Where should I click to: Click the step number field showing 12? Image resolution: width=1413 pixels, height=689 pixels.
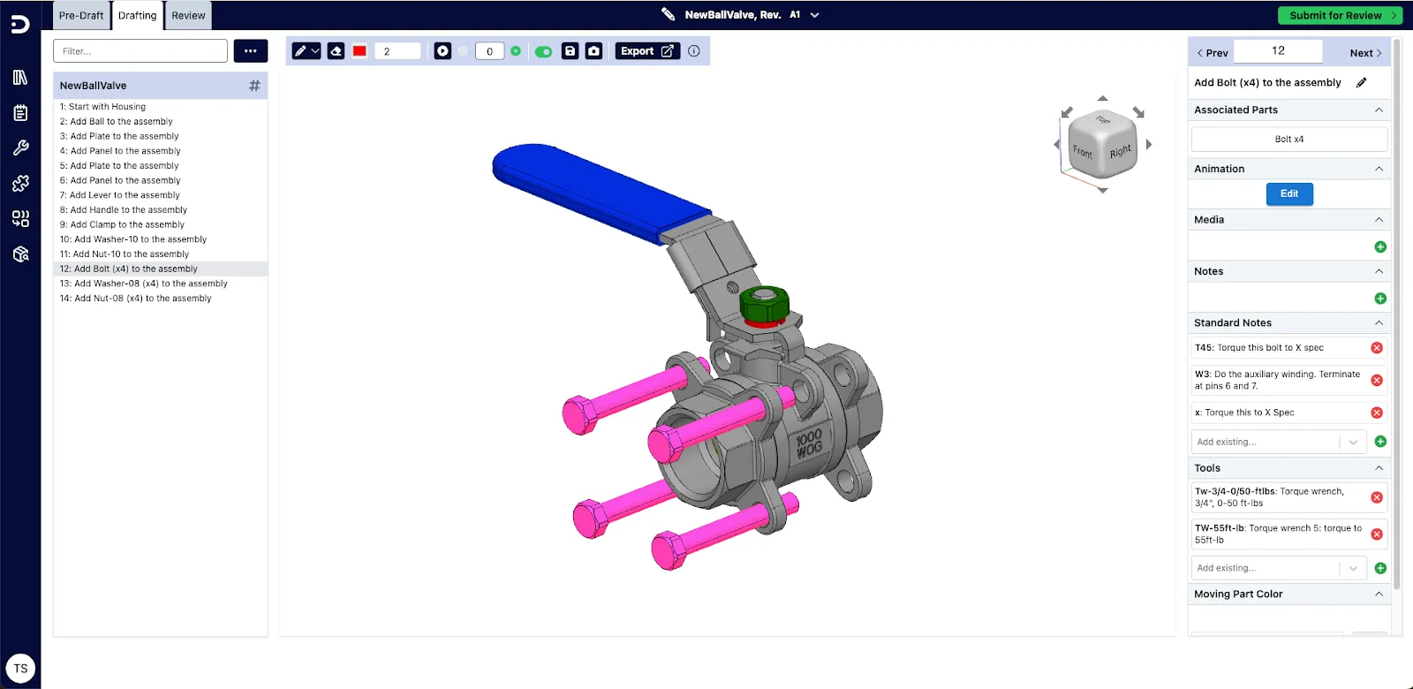(x=1278, y=51)
